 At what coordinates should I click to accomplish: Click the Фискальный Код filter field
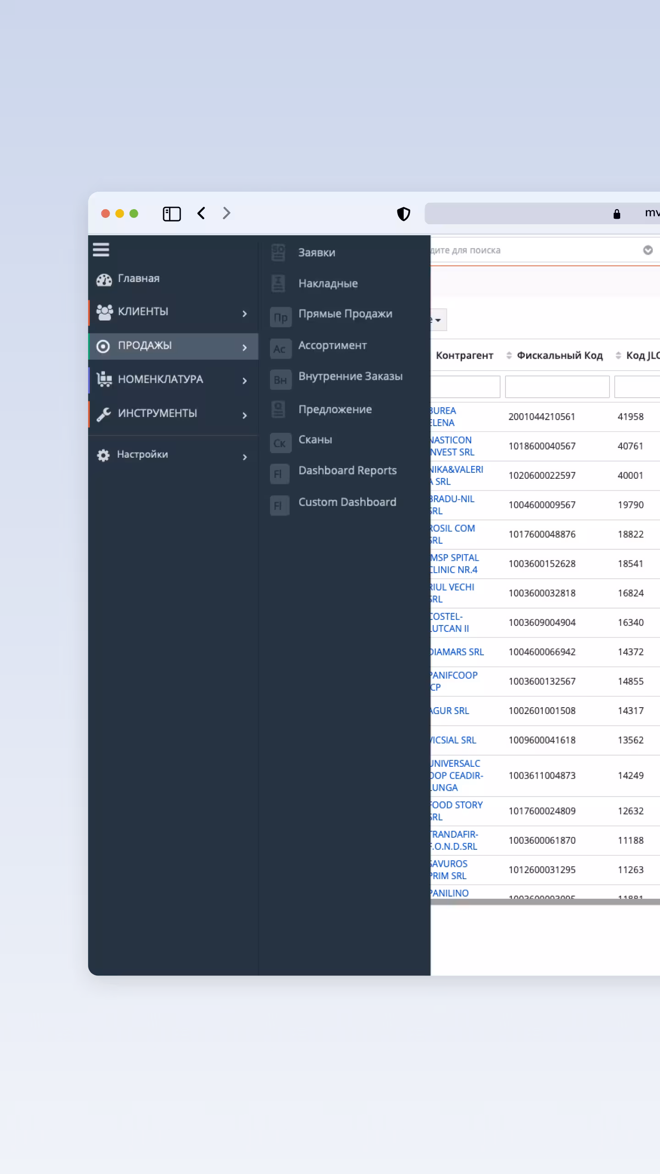tap(557, 387)
